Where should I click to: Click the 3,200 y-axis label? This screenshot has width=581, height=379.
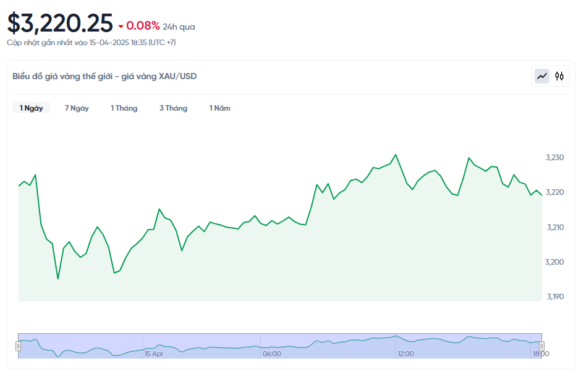tap(555, 262)
